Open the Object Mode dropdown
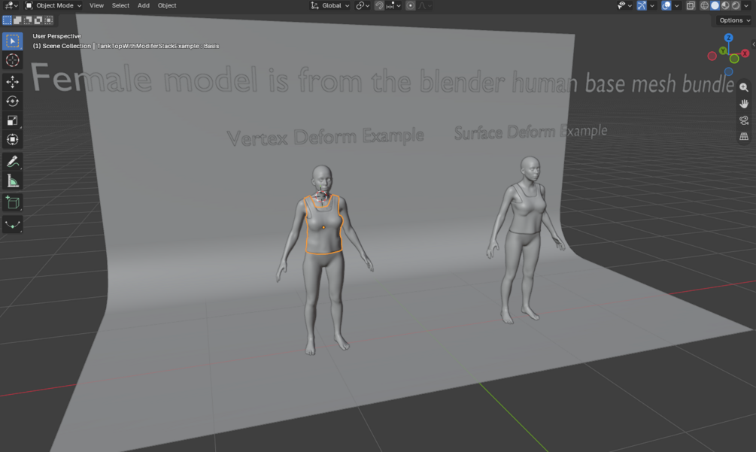 [x=53, y=5]
